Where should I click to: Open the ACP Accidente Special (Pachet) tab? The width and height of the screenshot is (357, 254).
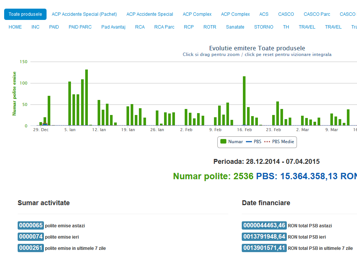pos(84,14)
